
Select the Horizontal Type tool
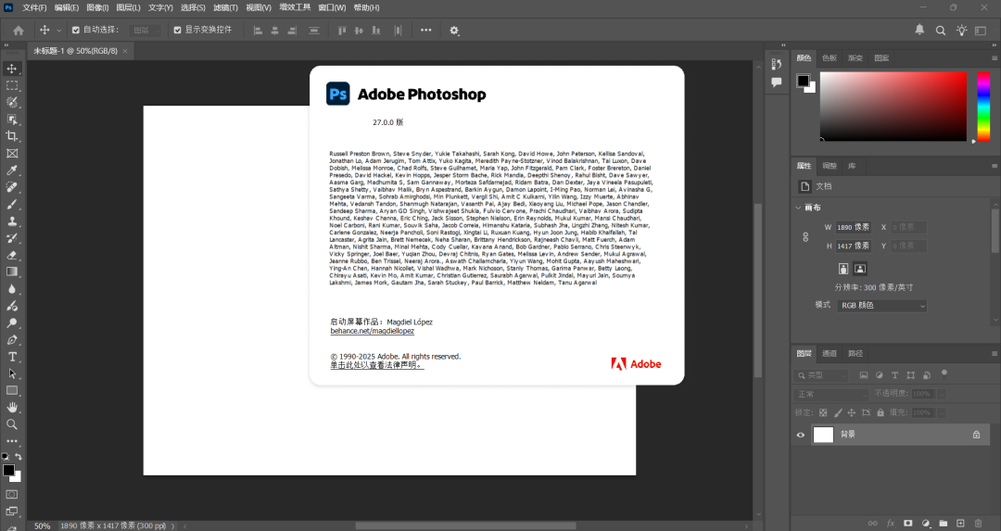click(x=12, y=357)
